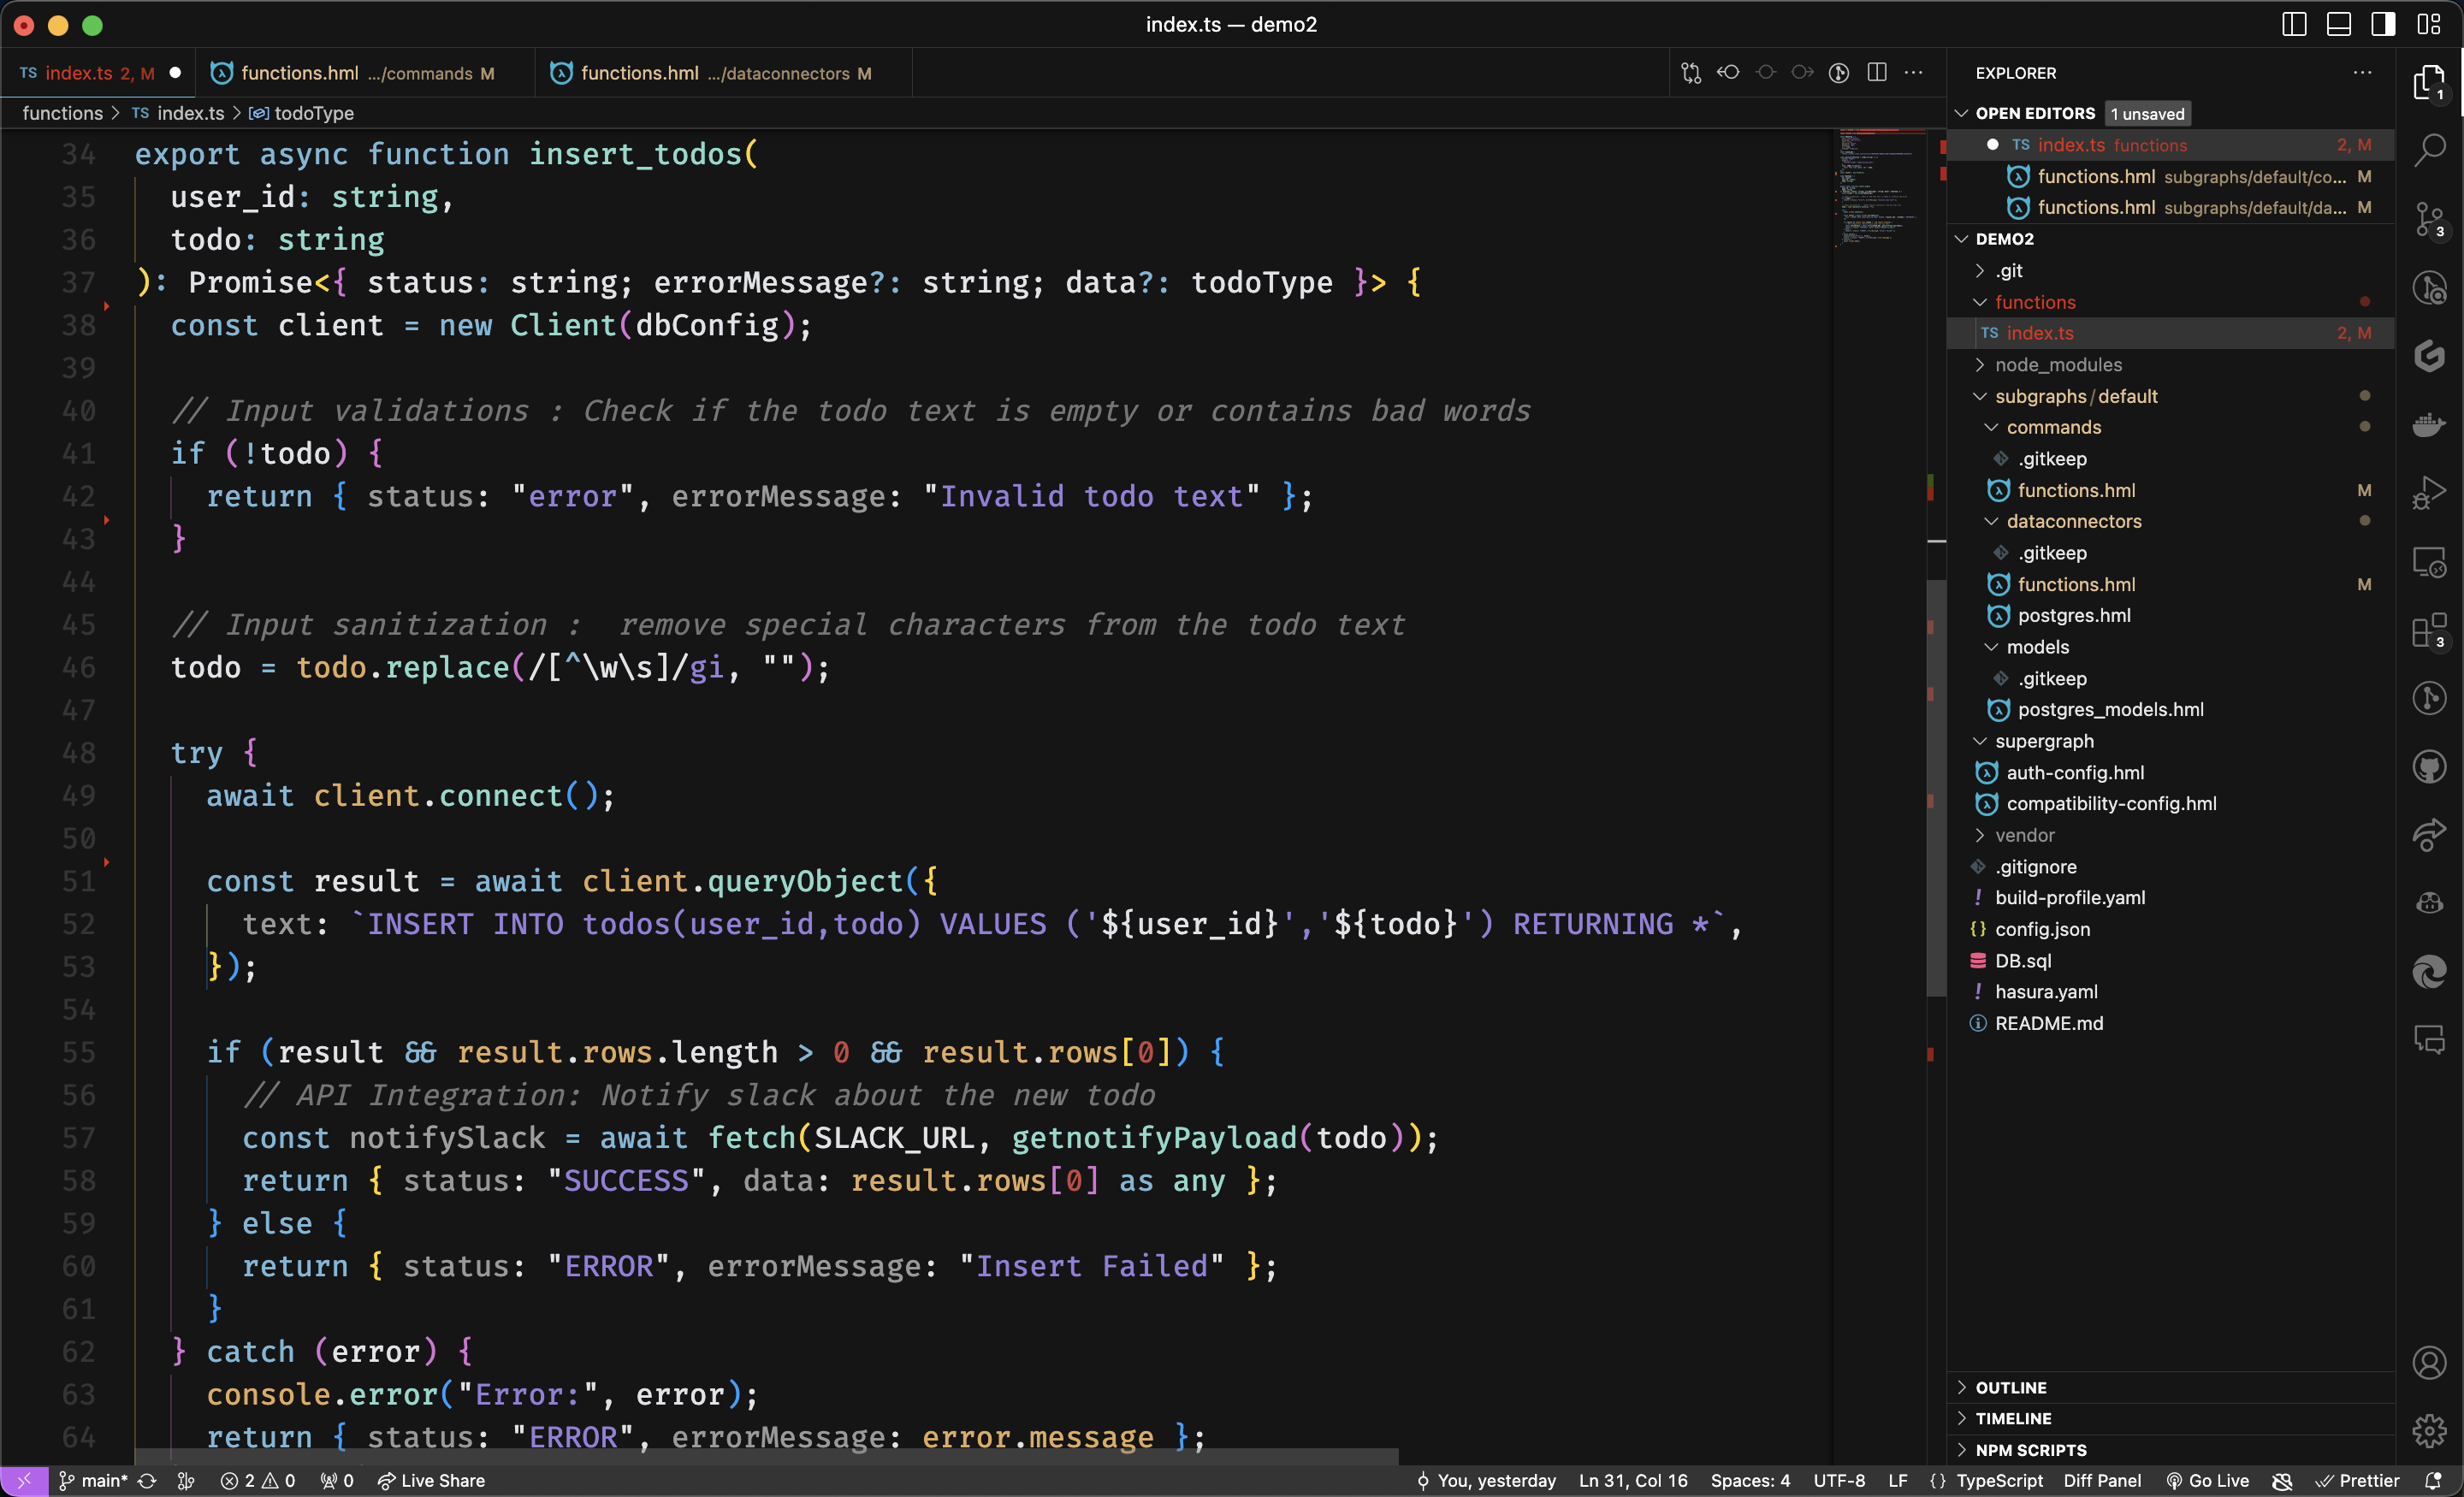This screenshot has height=1497, width=2464.
Task: Open the Accounts menu icon
Action: coord(2429,1363)
